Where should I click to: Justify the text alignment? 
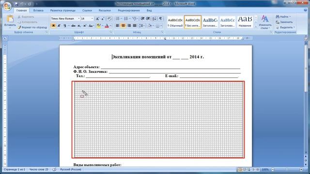135,26
